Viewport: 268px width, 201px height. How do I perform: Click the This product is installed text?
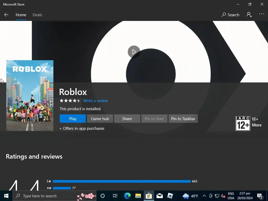click(80, 109)
